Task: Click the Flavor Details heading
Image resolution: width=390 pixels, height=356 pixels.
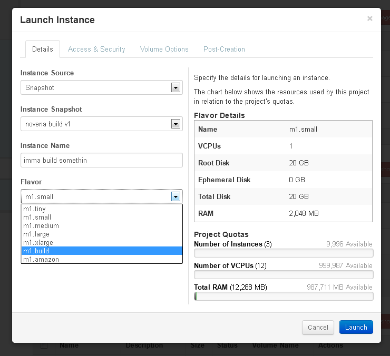Action: (x=219, y=115)
